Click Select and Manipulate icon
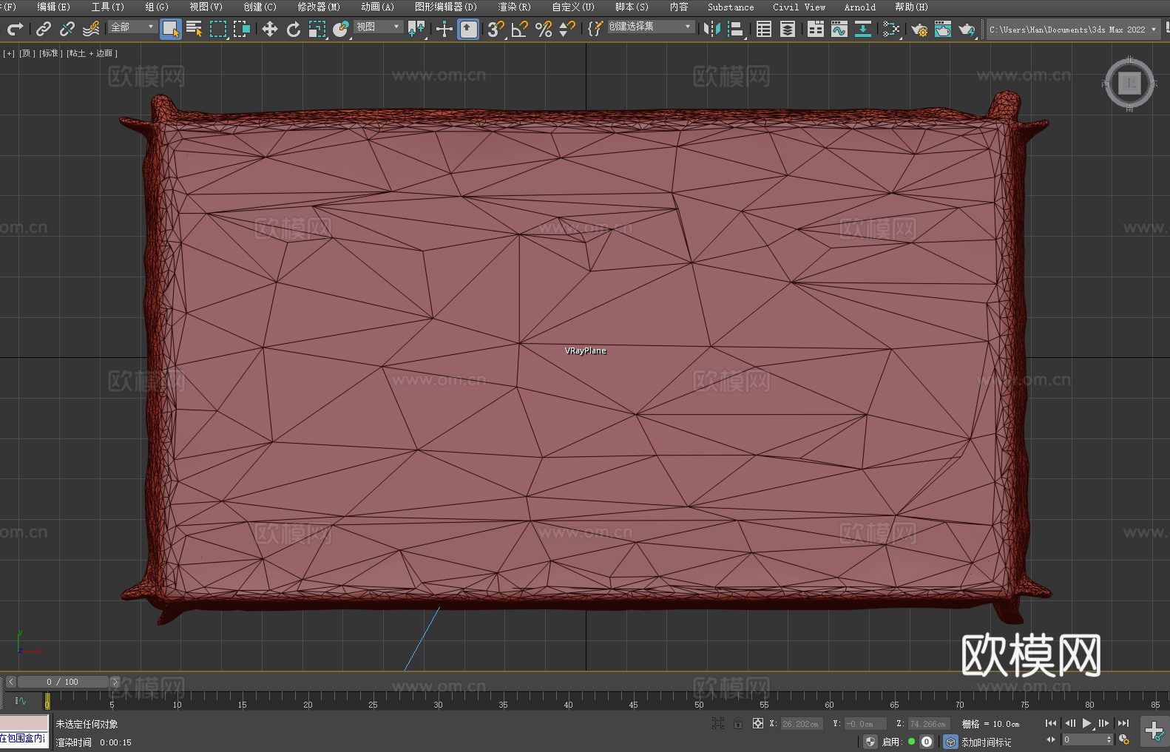The image size is (1170, 752). pyautogui.click(x=444, y=29)
